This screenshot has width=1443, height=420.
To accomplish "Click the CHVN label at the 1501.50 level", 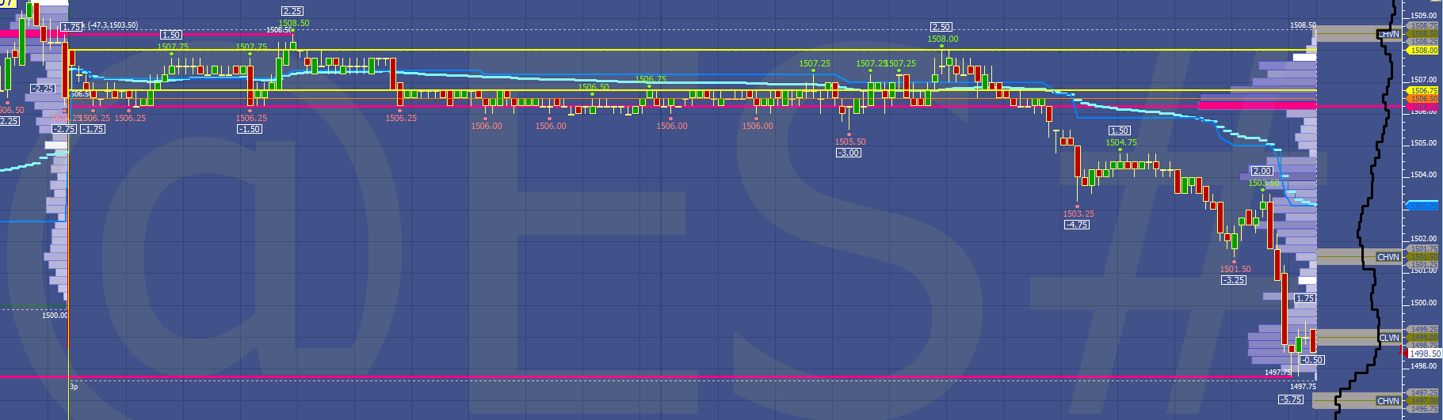I will coord(1388,257).
